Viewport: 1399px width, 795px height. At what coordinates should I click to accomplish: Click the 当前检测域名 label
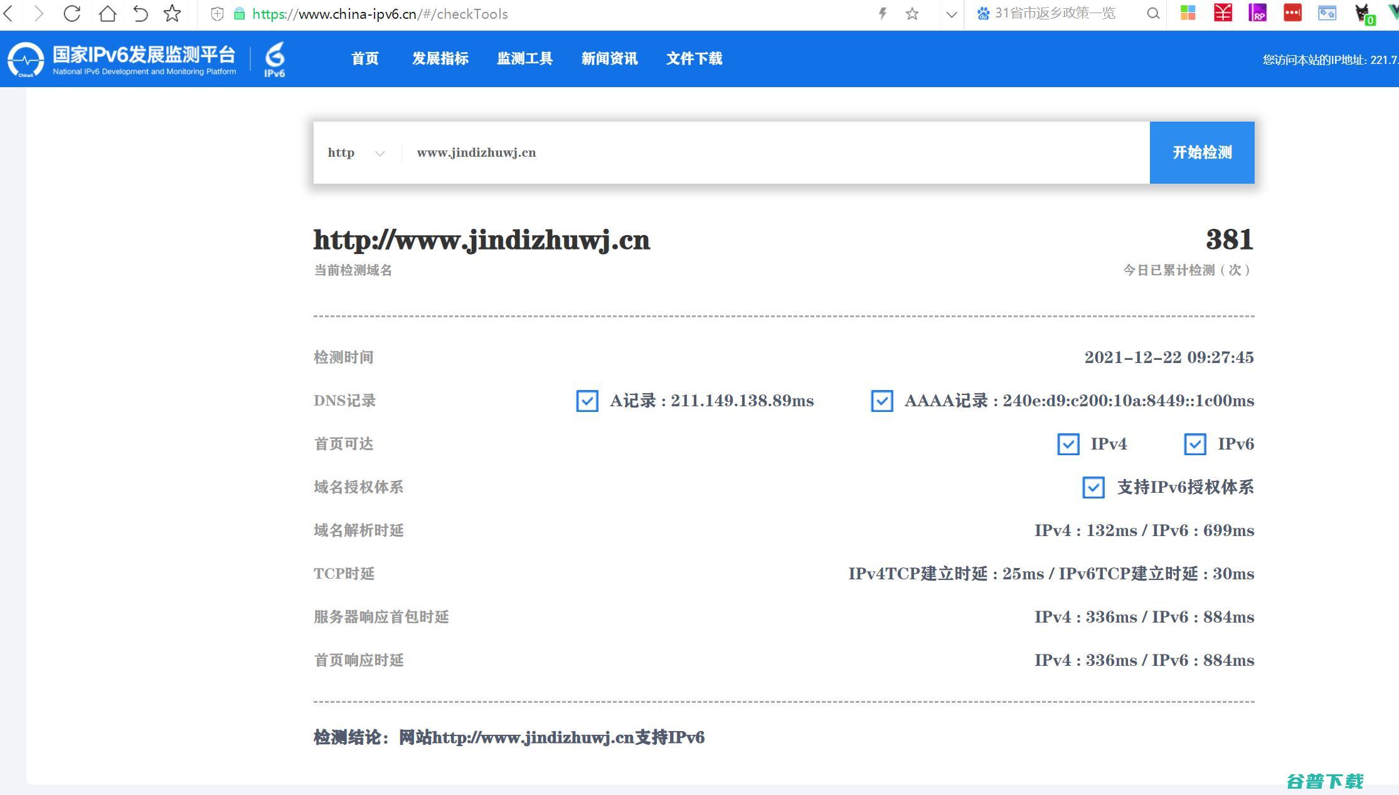click(353, 270)
